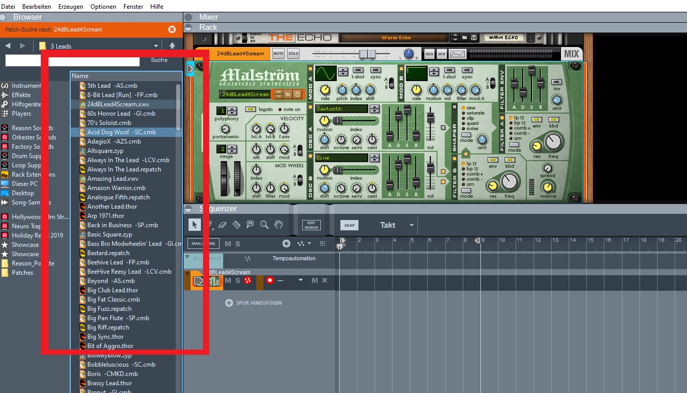Click the EDIT MODUS button
The height and width of the screenshot is (393, 687).
pyautogui.click(x=311, y=225)
